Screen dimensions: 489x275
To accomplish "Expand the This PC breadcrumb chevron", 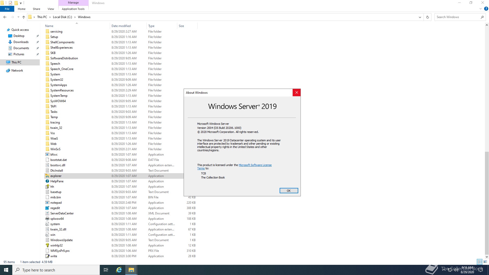I will [x=50, y=17].
